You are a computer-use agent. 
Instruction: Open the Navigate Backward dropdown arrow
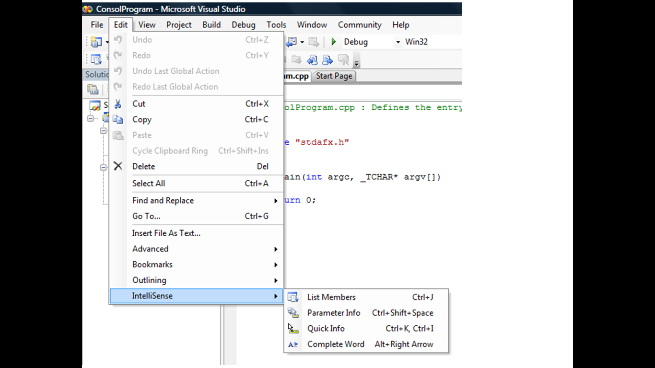tap(302, 42)
